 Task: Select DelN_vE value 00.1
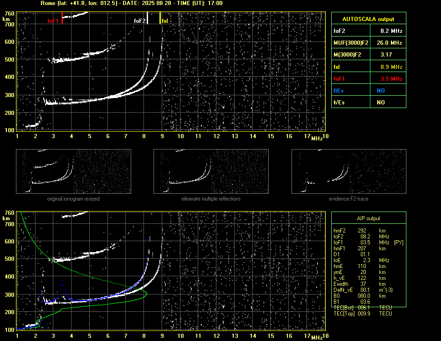tap(365, 290)
